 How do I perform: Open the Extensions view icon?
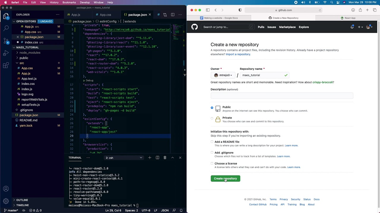coord(6,65)
